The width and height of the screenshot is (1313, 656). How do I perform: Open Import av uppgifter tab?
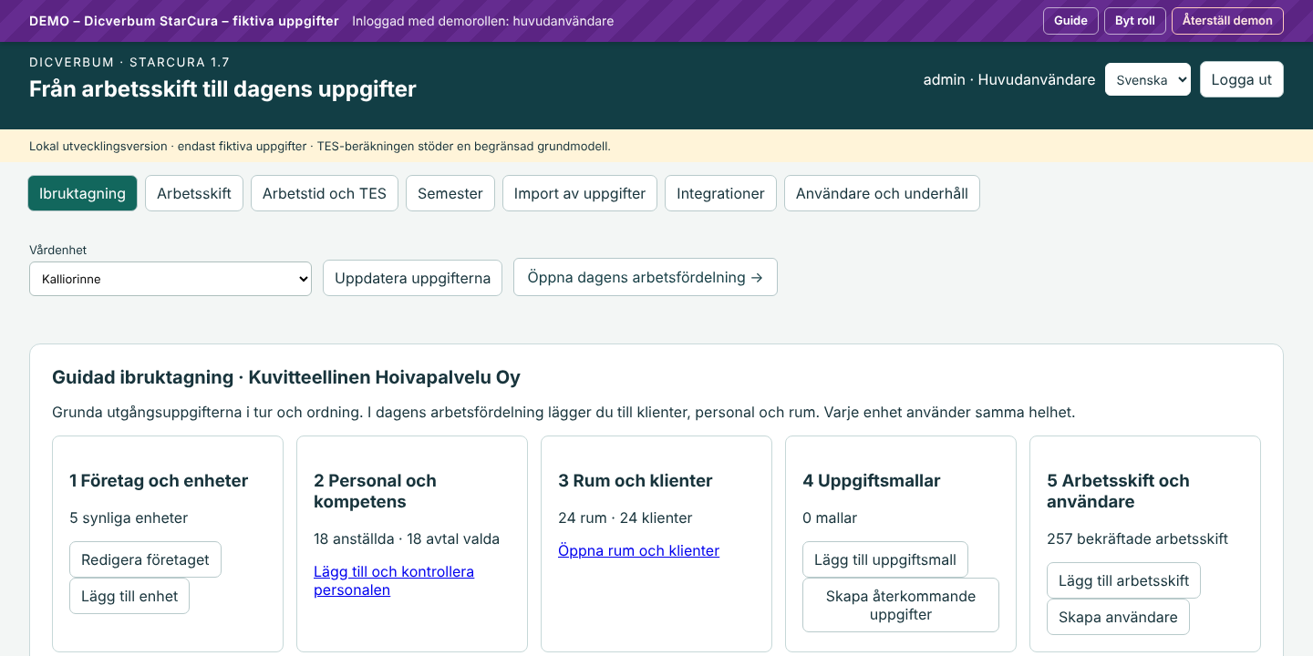pos(580,193)
